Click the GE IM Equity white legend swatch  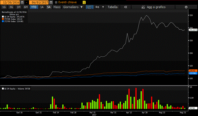tap(3, 17)
